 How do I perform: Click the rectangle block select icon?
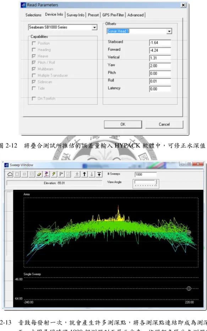coord(17,174)
